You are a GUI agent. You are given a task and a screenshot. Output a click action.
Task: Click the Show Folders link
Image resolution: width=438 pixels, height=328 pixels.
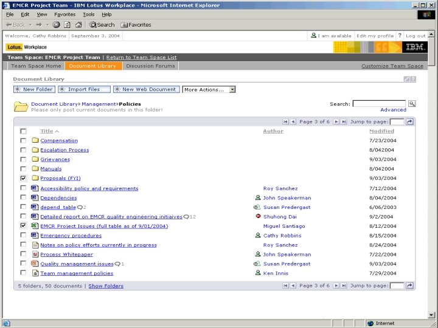click(106, 286)
